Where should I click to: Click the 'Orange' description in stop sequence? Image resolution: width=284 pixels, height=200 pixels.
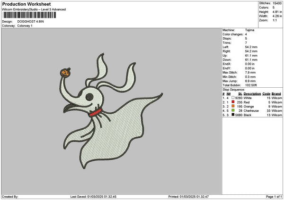(x=248, y=107)
